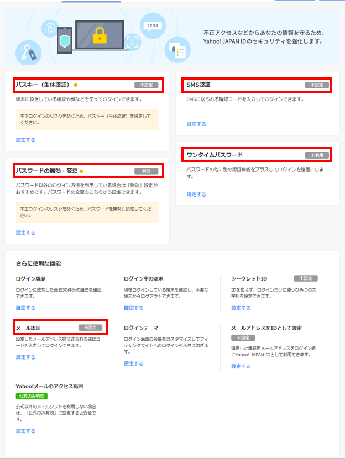This screenshot has height=459, width=345.
Task: Open 設定する under メール認証
Action: click(26, 357)
